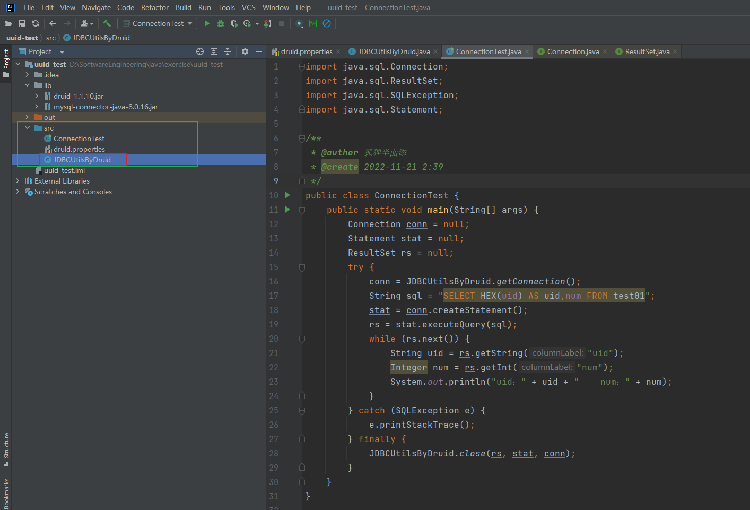Screen dimensions: 750x510
Task: Click the toolbar icon before the profiler chart
Action: (x=299, y=23)
